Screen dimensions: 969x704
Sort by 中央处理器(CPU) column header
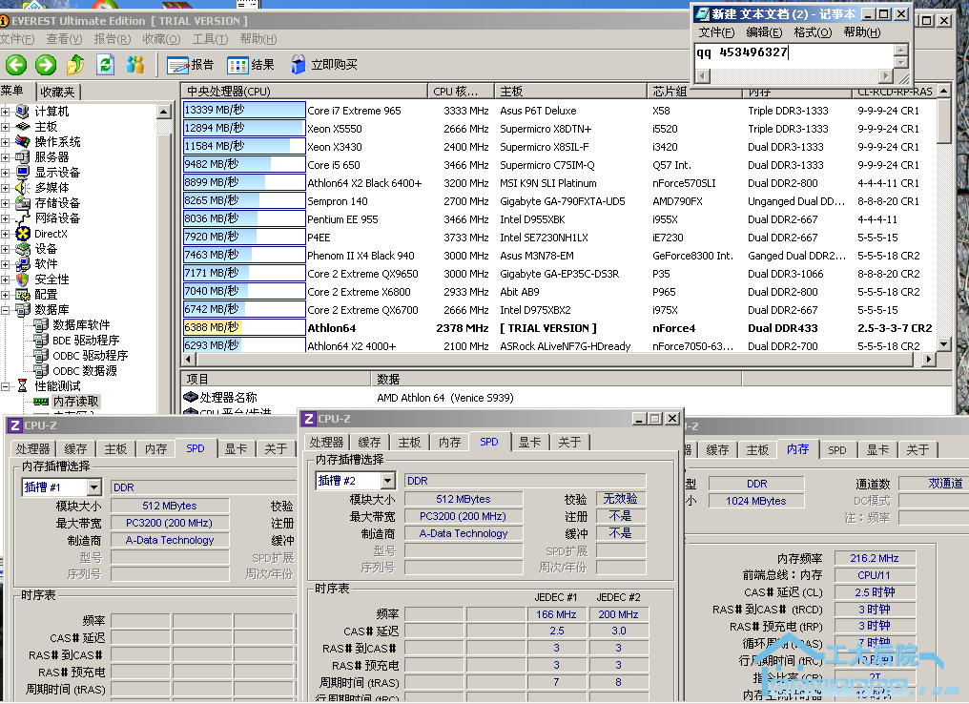[304, 92]
